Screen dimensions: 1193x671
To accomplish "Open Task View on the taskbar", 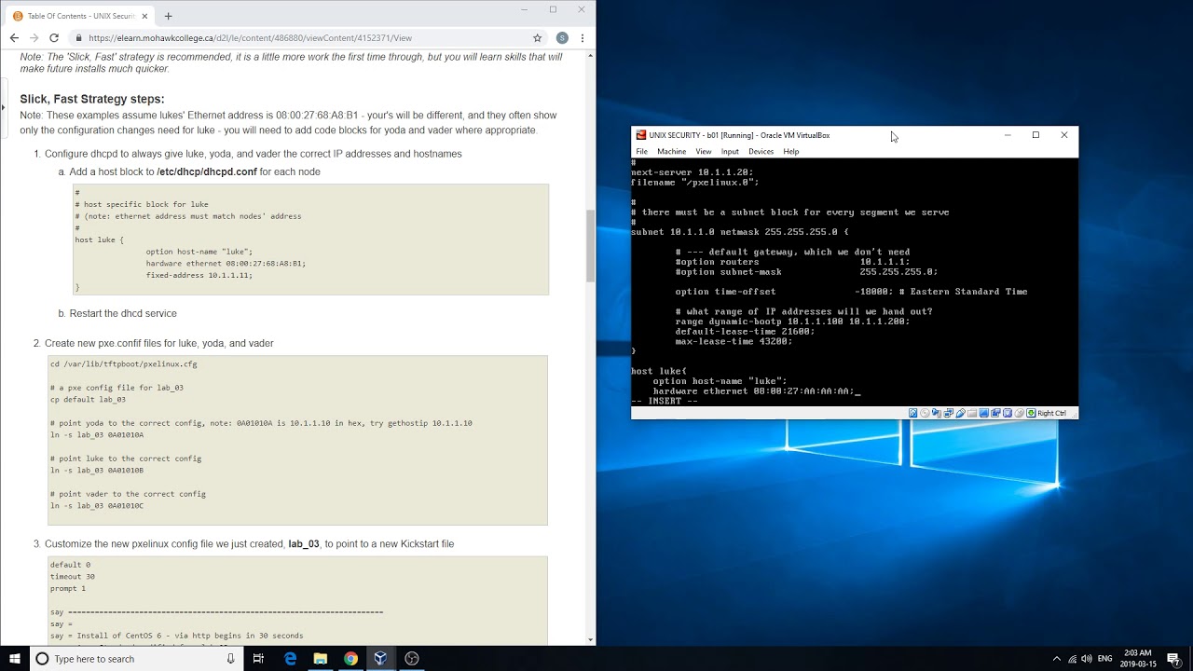I will [258, 659].
